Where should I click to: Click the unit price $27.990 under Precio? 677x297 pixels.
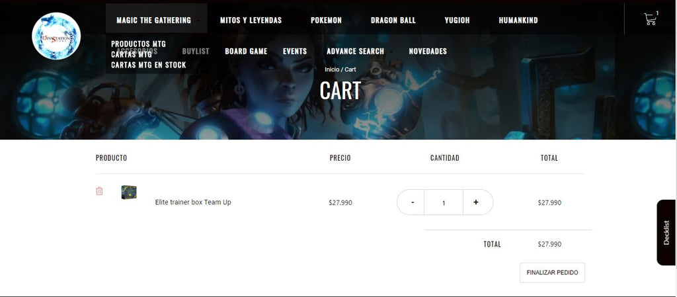(x=340, y=202)
